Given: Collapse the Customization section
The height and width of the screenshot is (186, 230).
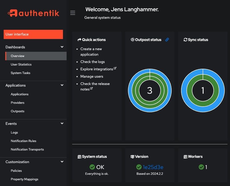Looking at the screenshot, I should [x=62, y=162].
